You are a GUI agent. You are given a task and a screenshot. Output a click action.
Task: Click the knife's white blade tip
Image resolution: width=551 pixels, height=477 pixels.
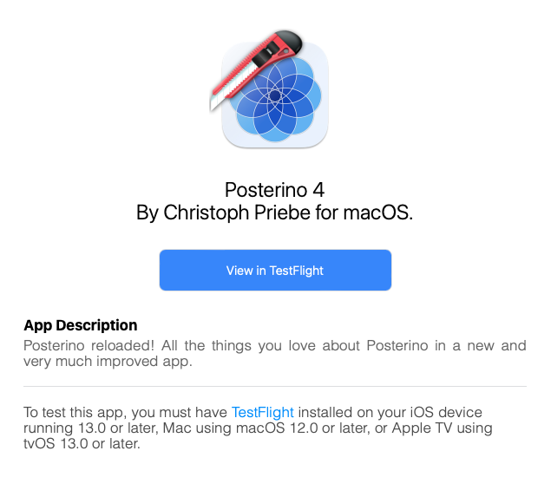(x=214, y=101)
